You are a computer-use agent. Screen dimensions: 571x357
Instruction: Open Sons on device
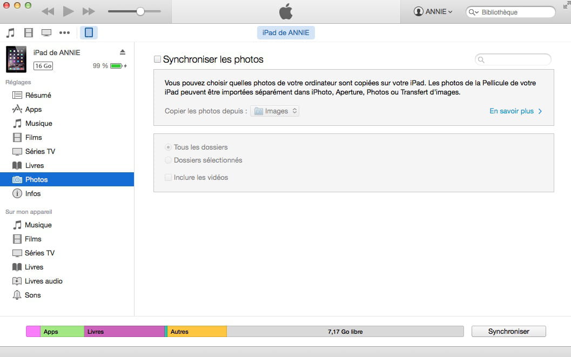point(67,295)
